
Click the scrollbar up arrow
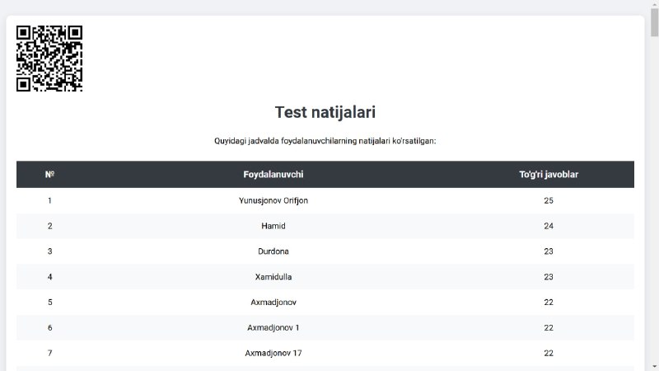[x=654, y=6]
